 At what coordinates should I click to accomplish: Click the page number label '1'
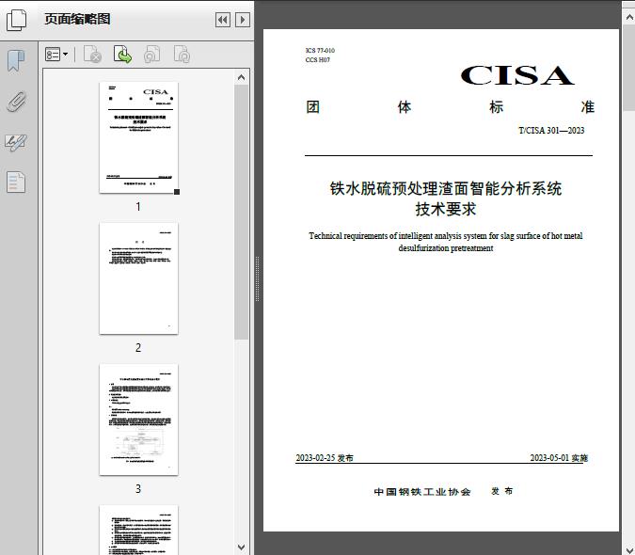click(x=138, y=207)
